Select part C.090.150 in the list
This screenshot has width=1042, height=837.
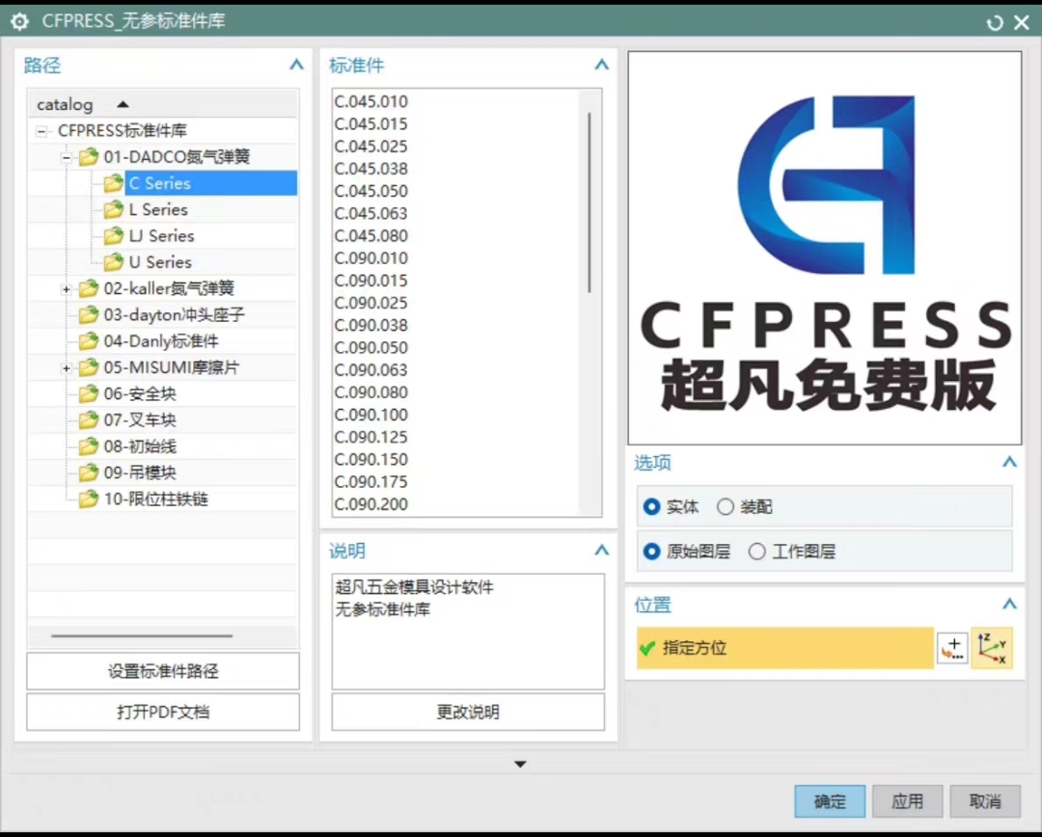pos(370,460)
